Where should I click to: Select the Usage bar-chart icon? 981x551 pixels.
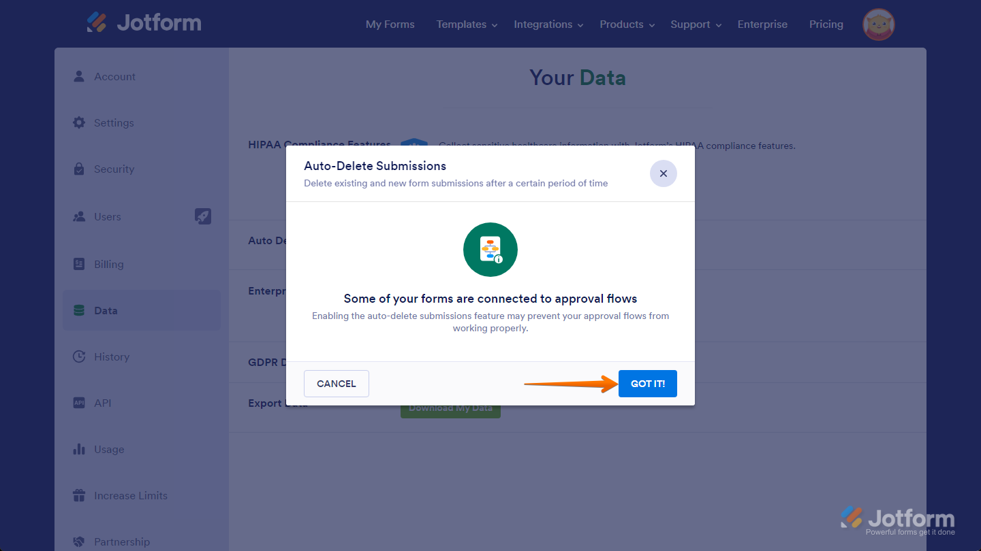(x=78, y=449)
